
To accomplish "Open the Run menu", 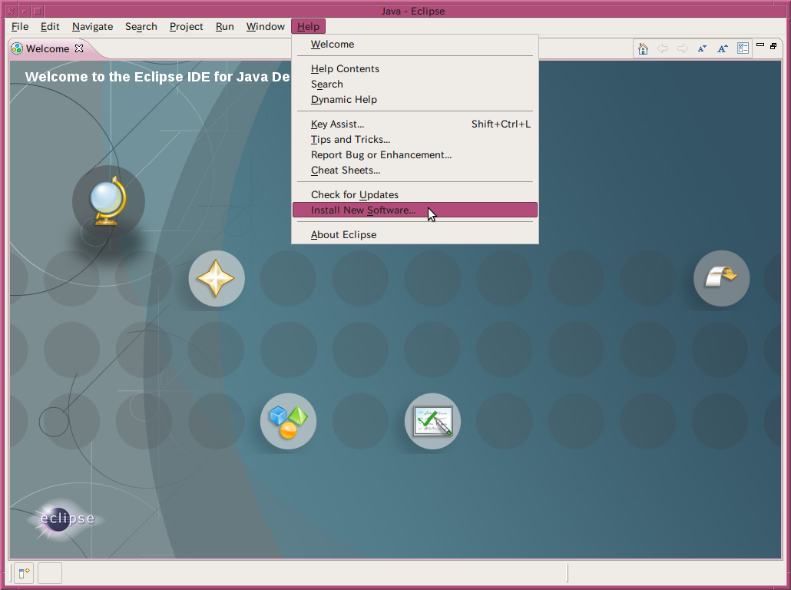I will click(224, 26).
